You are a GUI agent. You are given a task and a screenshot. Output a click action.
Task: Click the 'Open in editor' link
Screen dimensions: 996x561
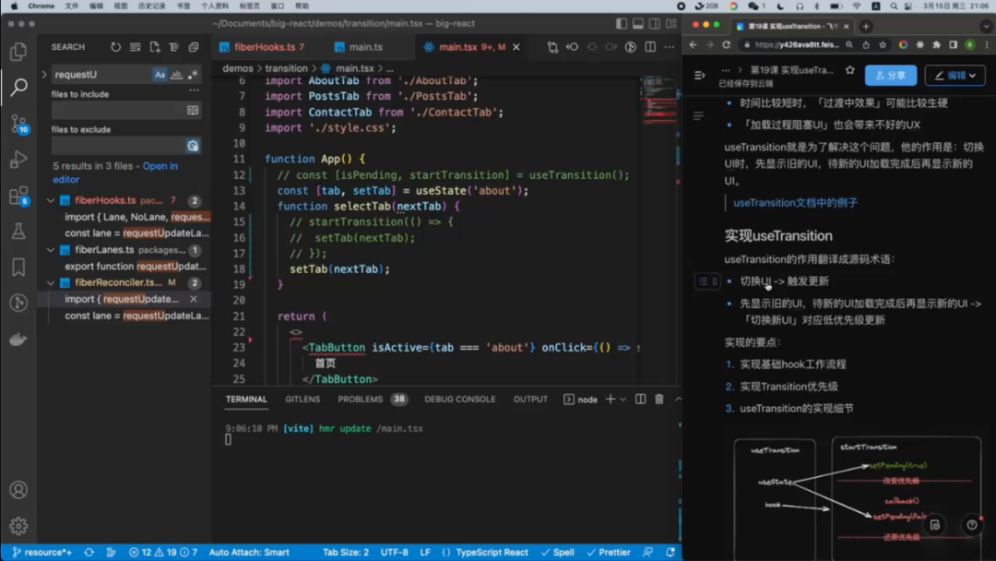pos(160,166)
